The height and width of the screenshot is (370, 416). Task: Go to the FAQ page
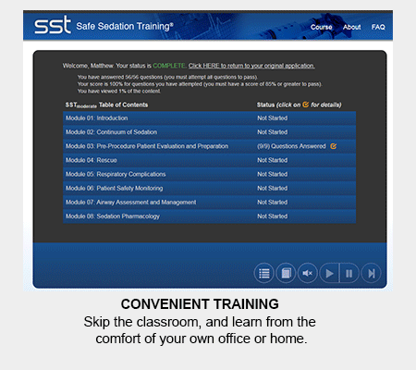(378, 27)
